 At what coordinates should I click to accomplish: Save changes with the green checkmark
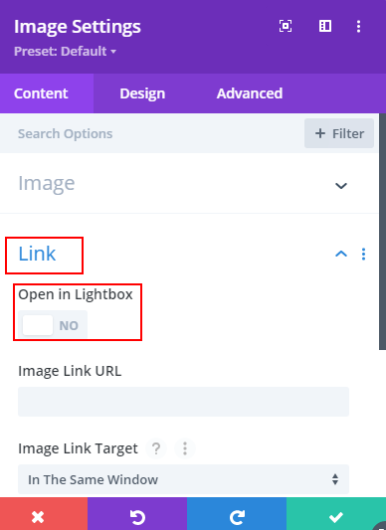point(336,514)
